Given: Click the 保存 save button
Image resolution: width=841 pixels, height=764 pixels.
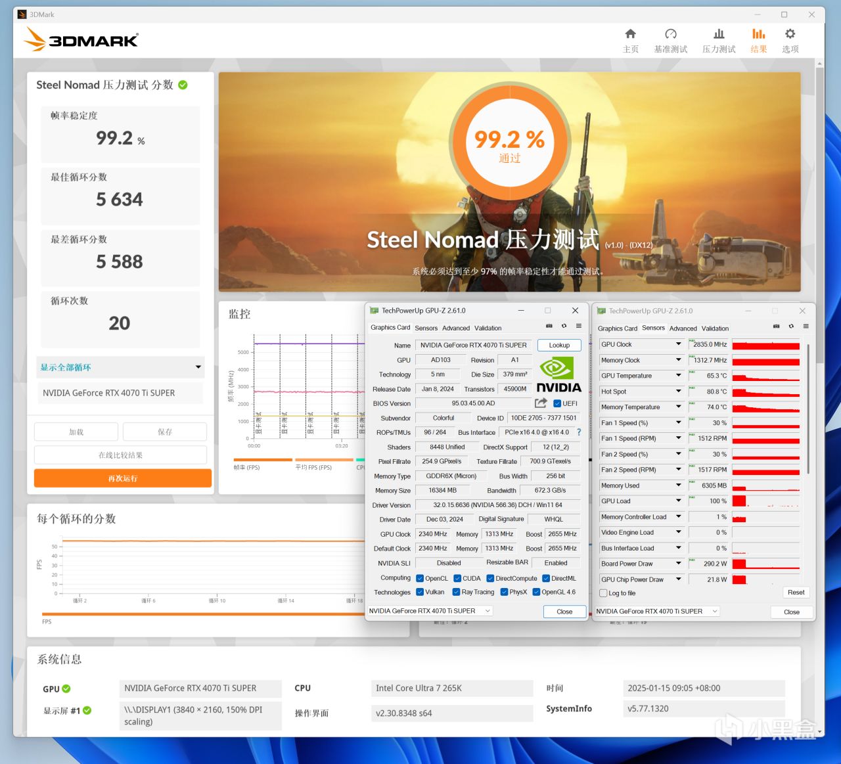Looking at the screenshot, I should (x=165, y=432).
